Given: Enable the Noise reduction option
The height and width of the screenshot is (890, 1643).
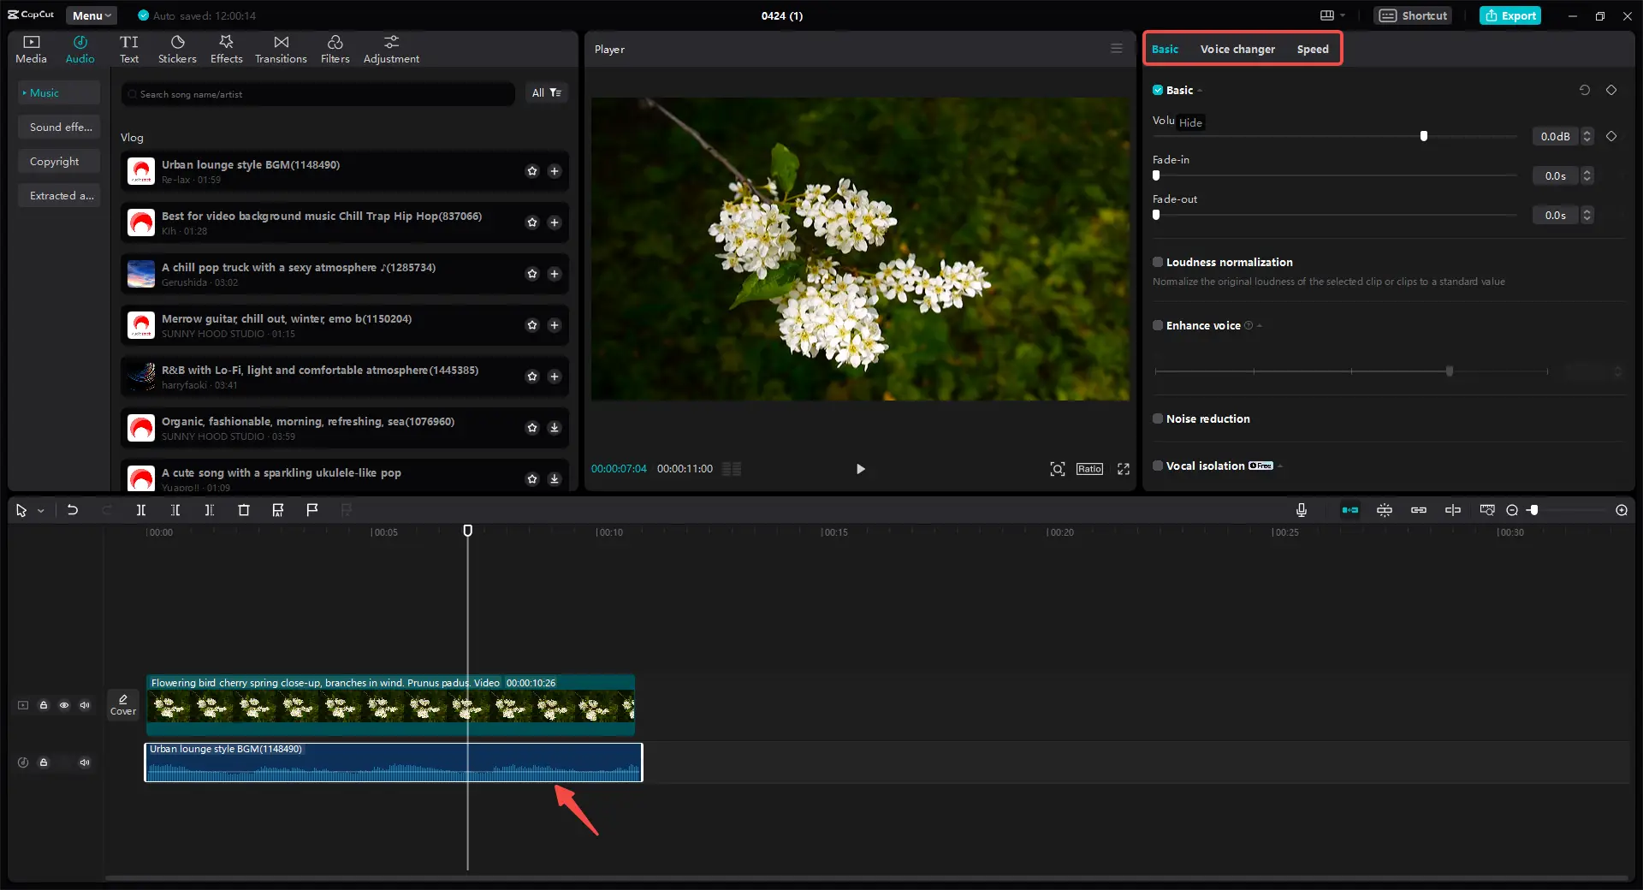Looking at the screenshot, I should point(1157,418).
